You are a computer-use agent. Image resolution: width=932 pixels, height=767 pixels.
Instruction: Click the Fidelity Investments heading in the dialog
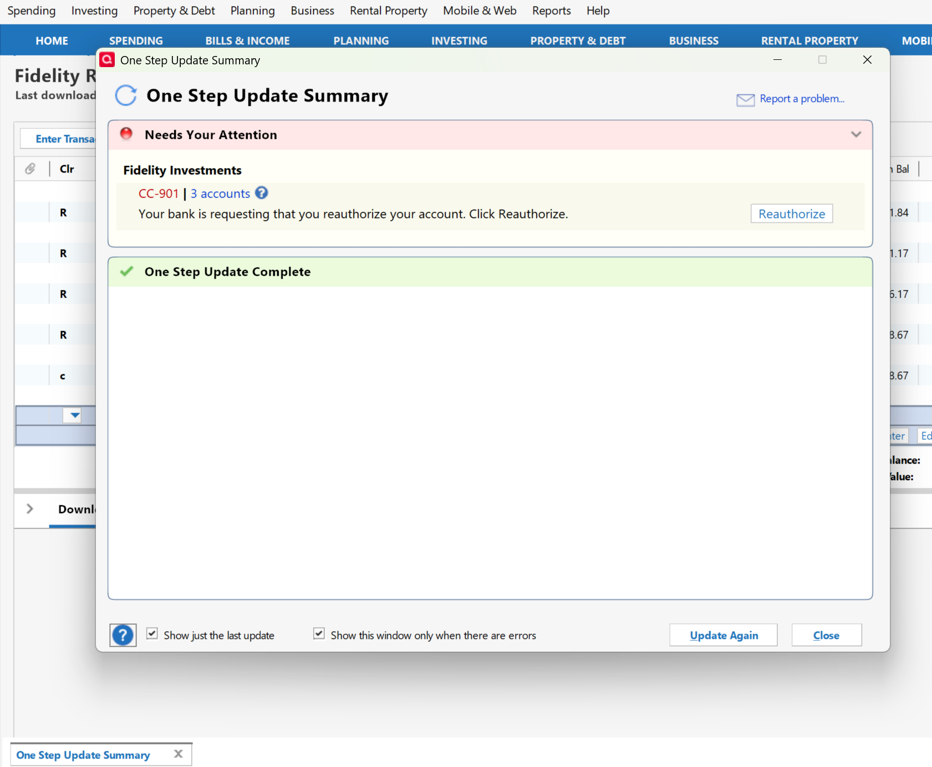pos(182,170)
